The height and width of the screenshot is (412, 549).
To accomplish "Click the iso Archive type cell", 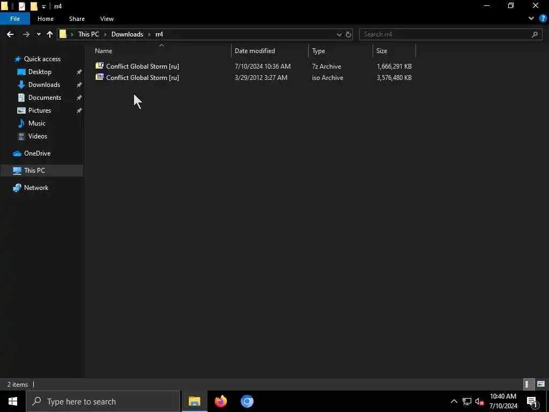I will click(x=328, y=78).
